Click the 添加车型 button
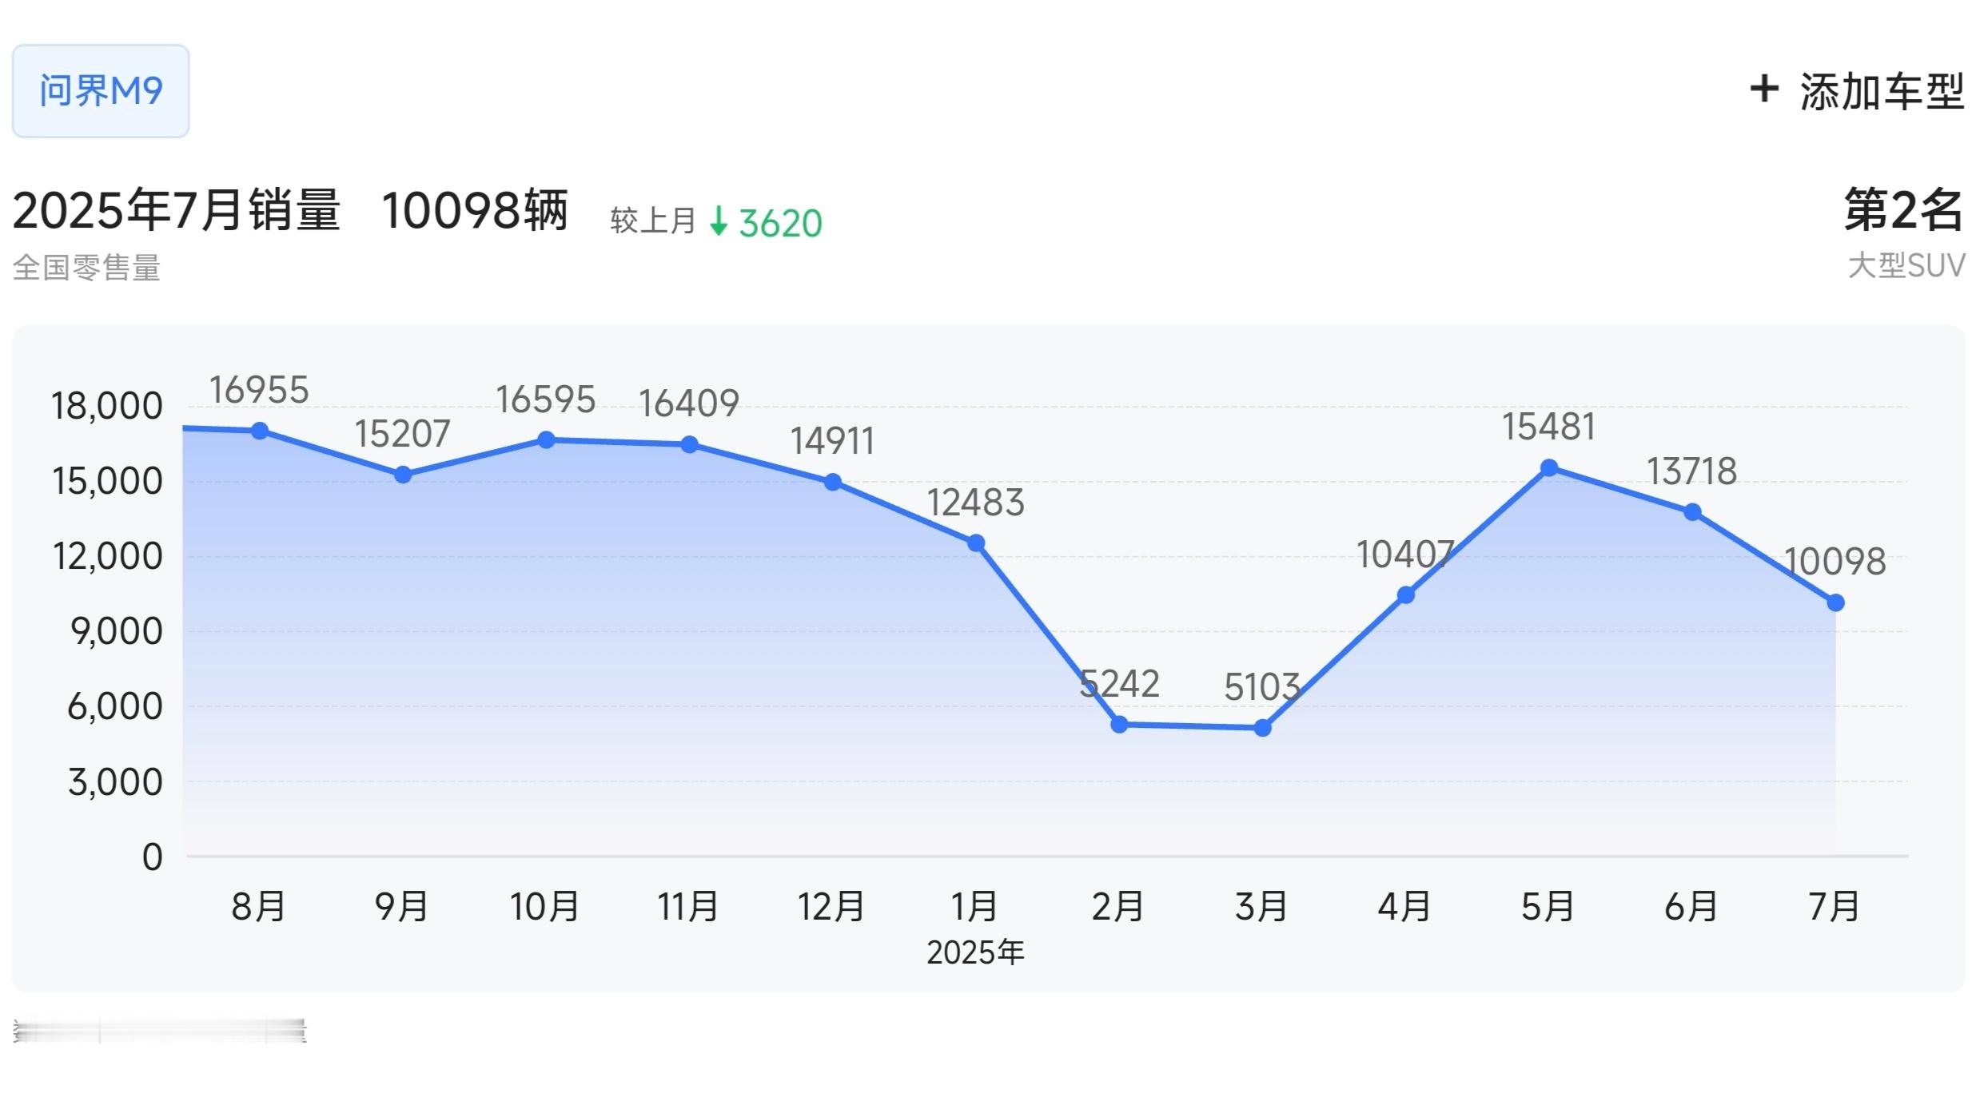The height and width of the screenshot is (1113, 1980). point(1857,91)
